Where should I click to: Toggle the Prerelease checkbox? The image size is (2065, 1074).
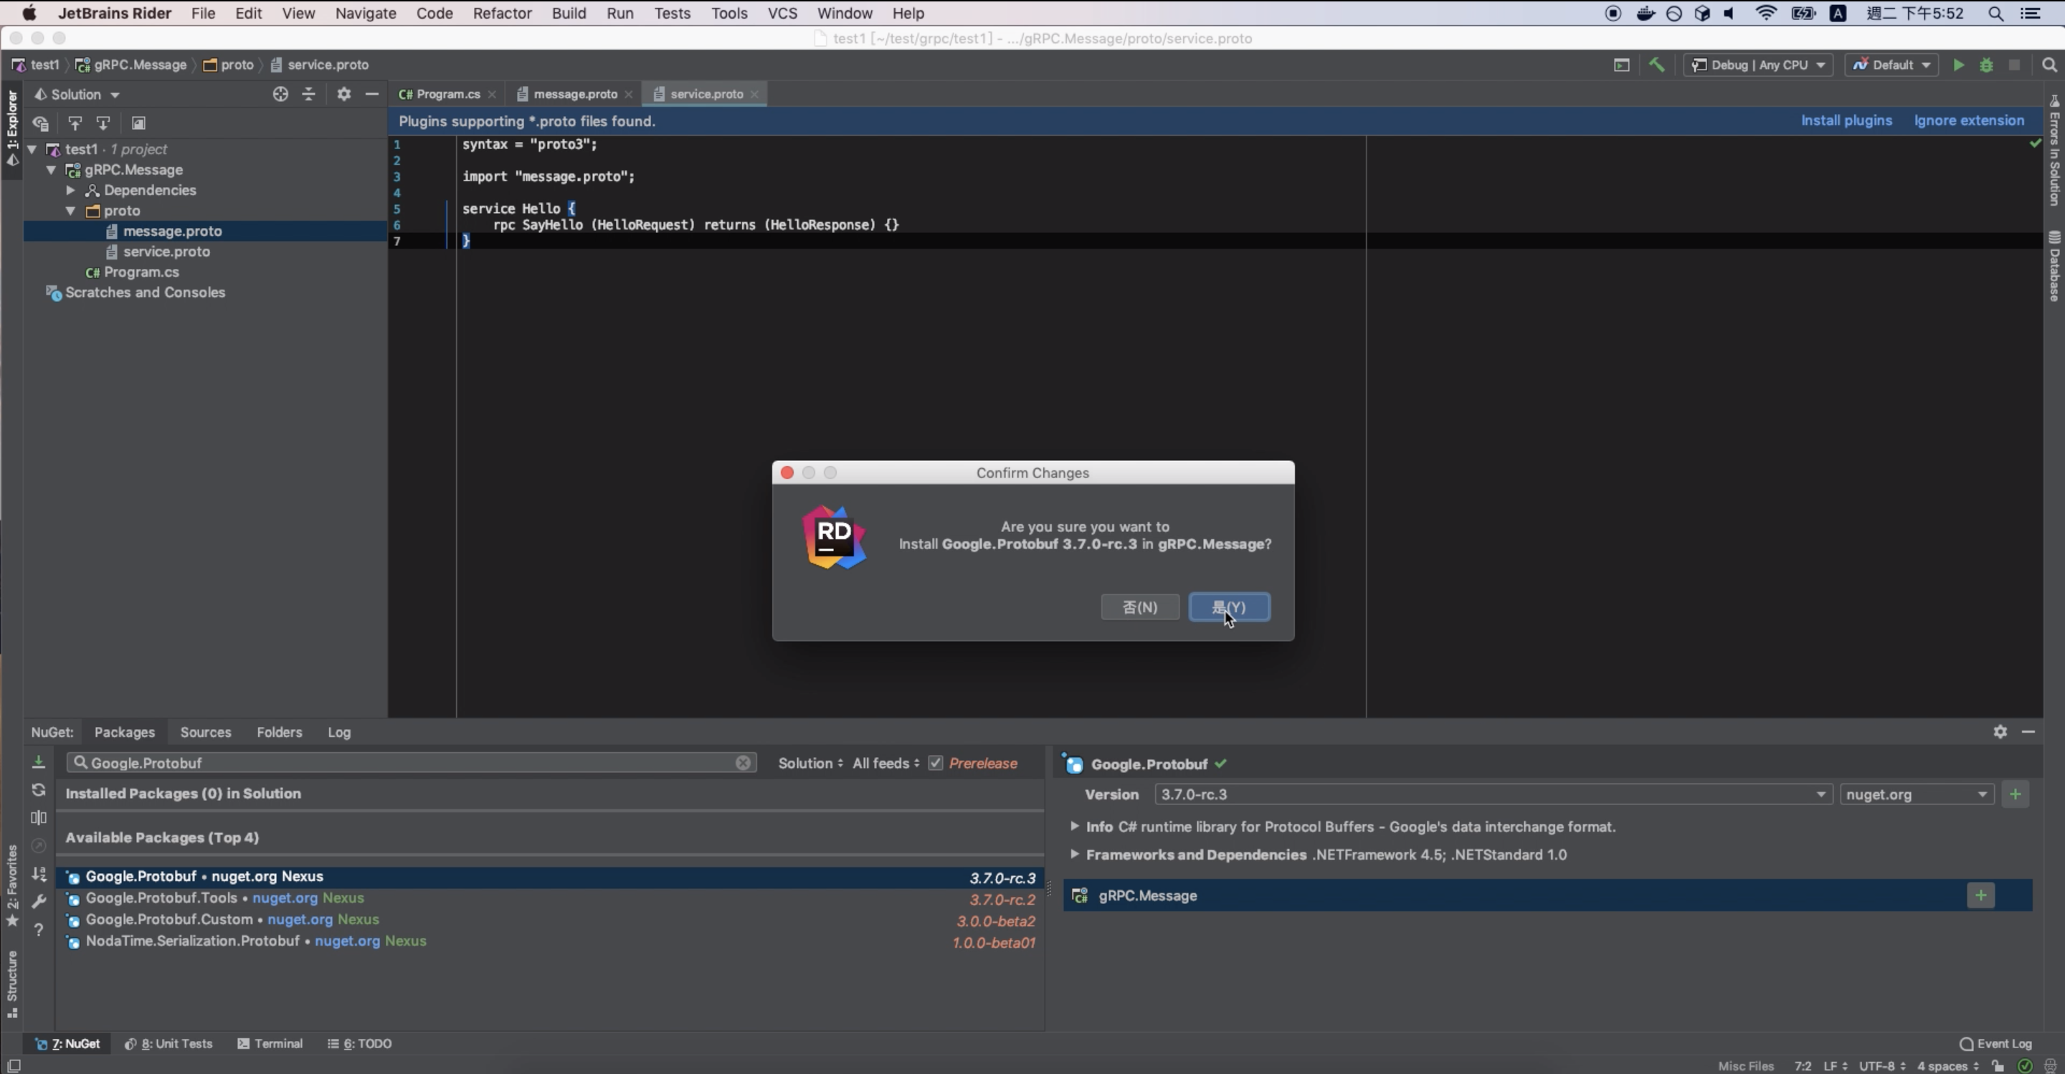[x=935, y=763]
